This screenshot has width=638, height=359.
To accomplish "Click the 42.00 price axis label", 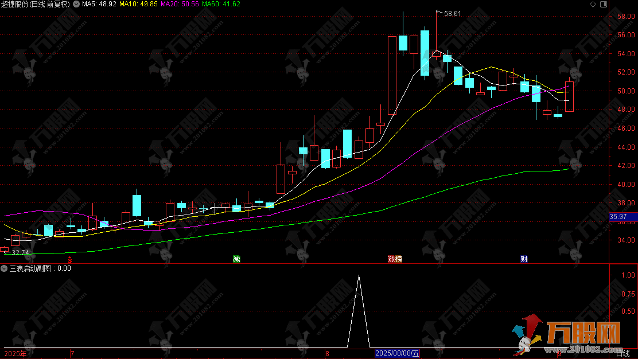I will (626, 166).
